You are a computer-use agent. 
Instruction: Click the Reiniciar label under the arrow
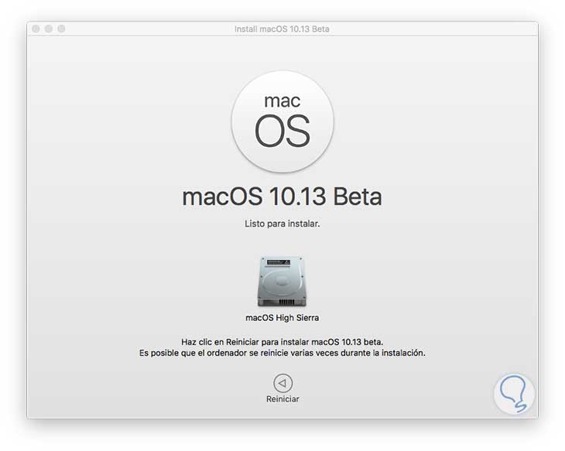[x=282, y=399]
